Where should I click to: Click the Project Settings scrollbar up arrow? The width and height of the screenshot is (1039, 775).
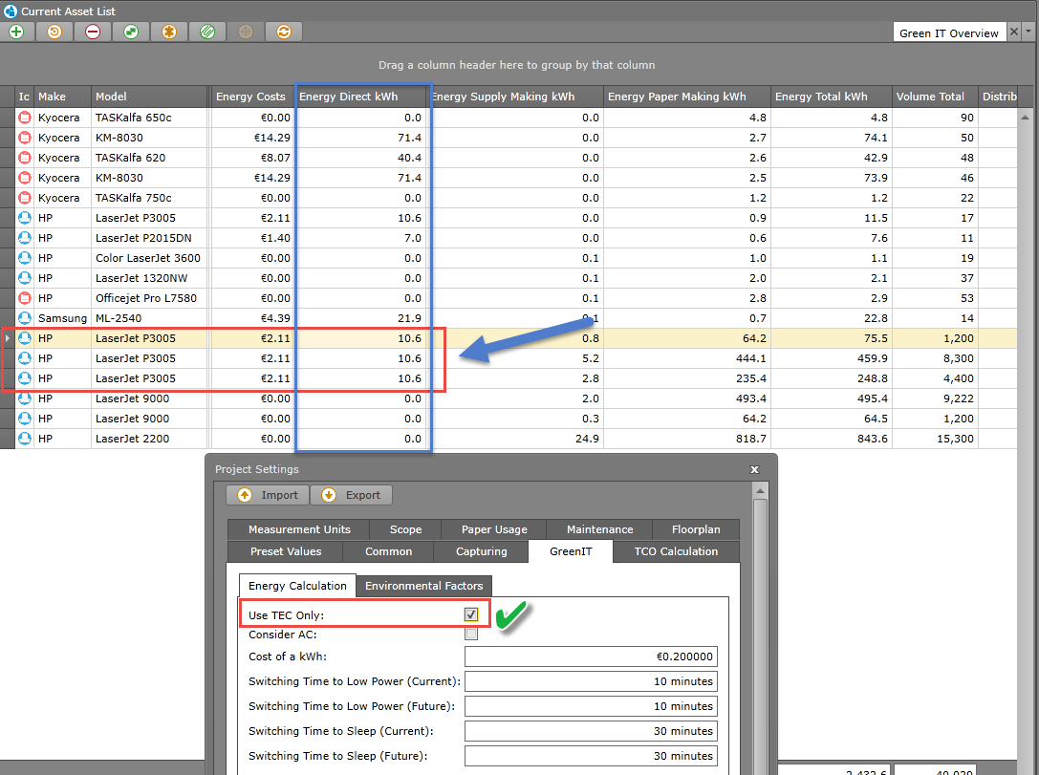[x=760, y=491]
